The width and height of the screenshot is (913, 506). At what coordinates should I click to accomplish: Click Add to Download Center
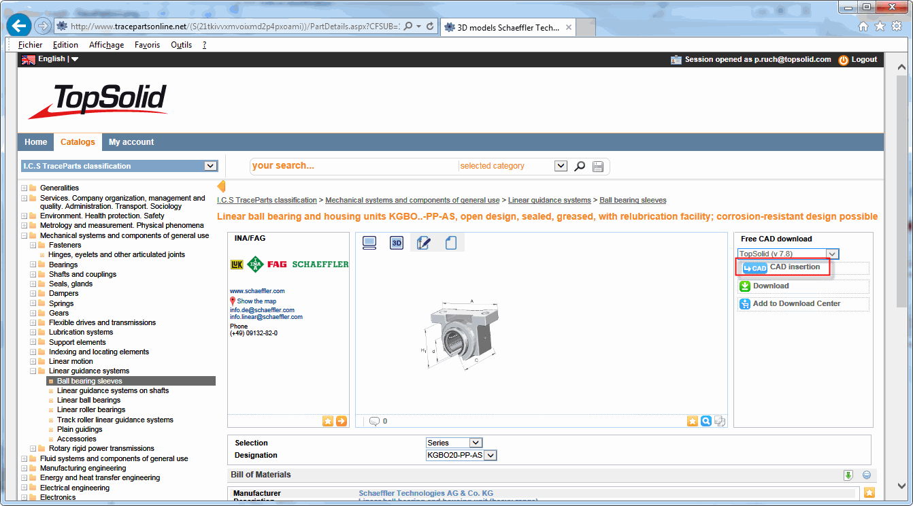pyautogui.click(x=796, y=304)
